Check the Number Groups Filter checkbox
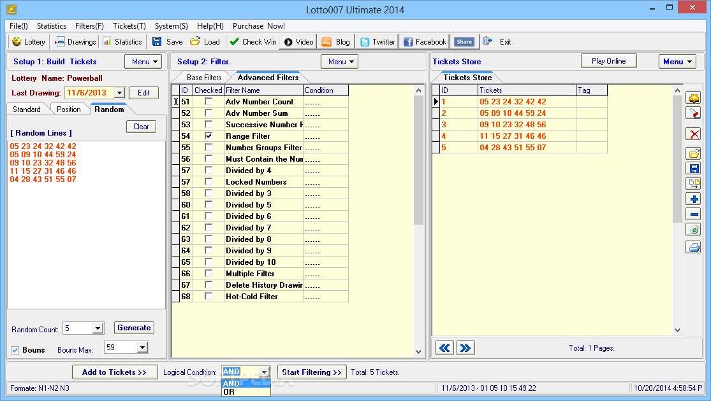The height and width of the screenshot is (401, 711). [209, 147]
